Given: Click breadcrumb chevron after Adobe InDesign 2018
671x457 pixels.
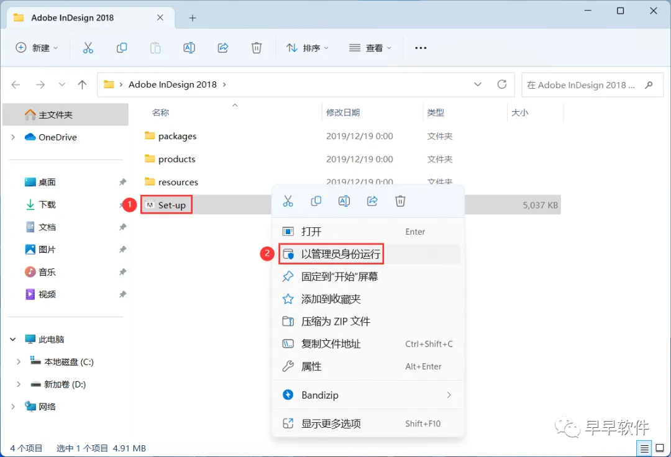Looking at the screenshot, I should [x=224, y=84].
